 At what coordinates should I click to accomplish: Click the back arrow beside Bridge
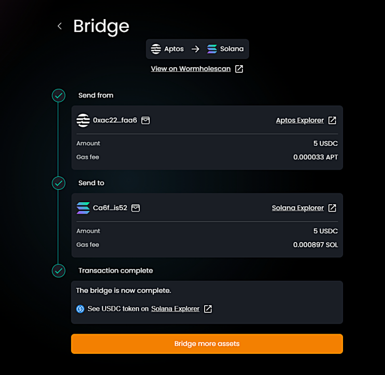(x=60, y=26)
